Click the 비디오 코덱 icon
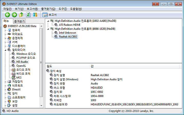The image size is (184, 115). (x=14, y=74)
